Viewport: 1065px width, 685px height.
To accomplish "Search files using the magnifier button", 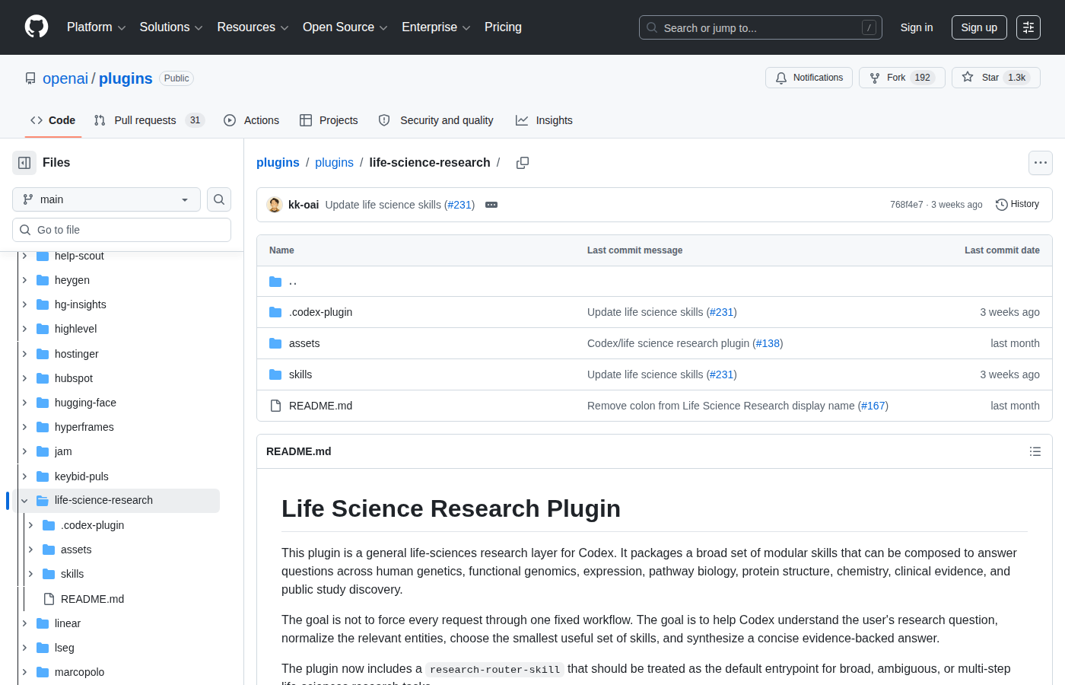I will pos(219,199).
